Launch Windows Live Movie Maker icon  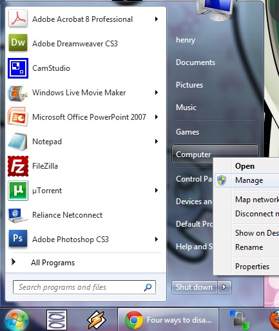click(18, 93)
